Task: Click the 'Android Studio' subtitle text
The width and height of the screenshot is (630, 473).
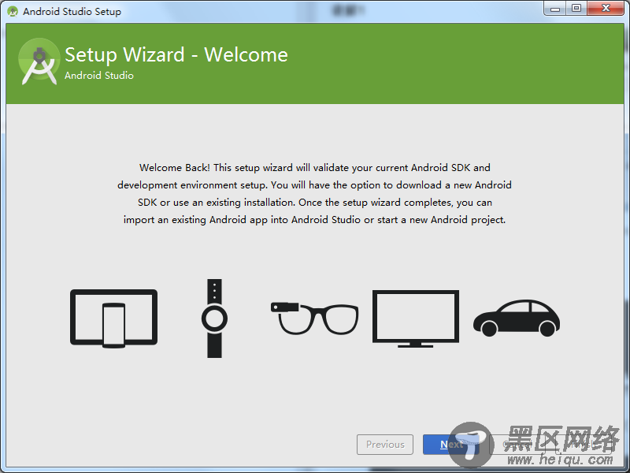Action: click(x=99, y=76)
